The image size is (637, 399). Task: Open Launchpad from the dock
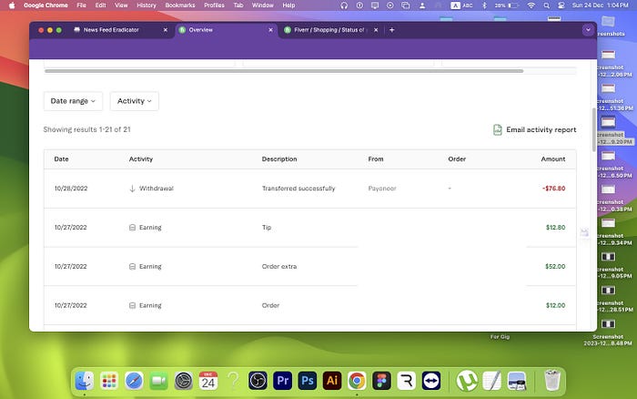click(109, 381)
